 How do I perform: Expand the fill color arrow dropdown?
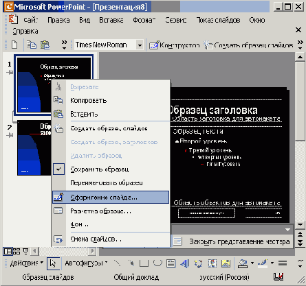252,263
